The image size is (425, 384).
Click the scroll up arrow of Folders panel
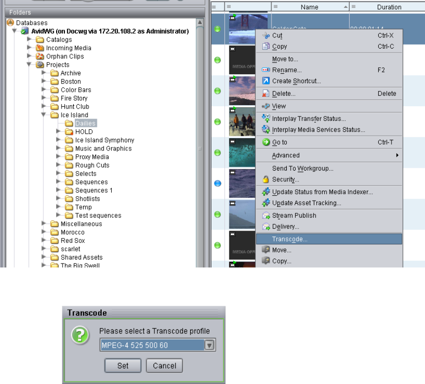[x=200, y=22]
